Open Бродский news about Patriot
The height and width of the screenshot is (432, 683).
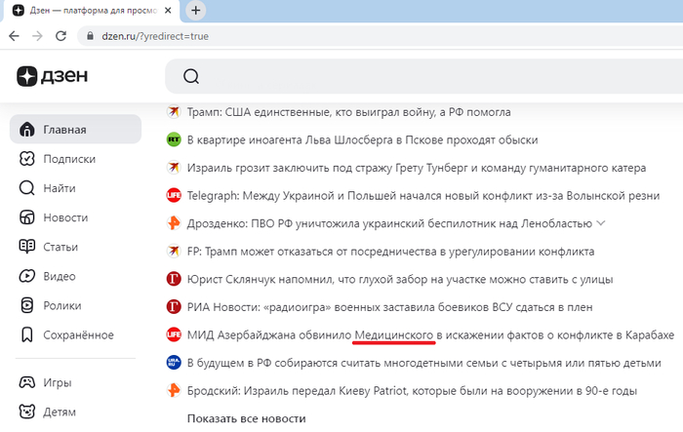click(412, 391)
